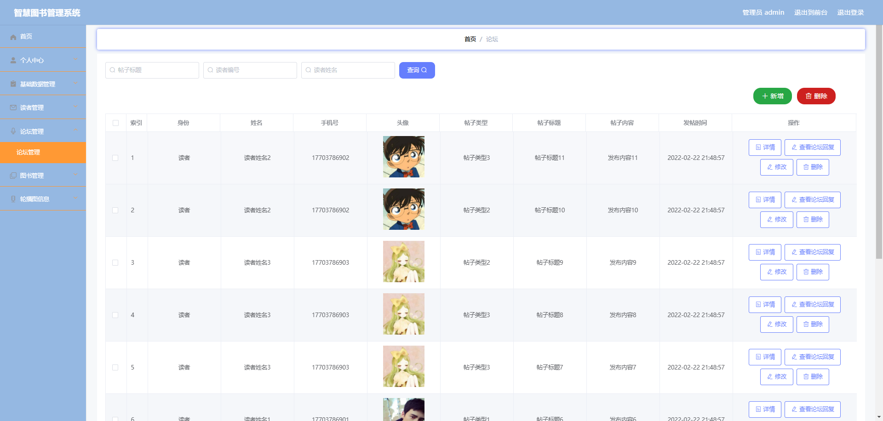The height and width of the screenshot is (421, 883).
Task: Click the avatar thumbnail in row 帖子标题9
Action: coord(404,262)
